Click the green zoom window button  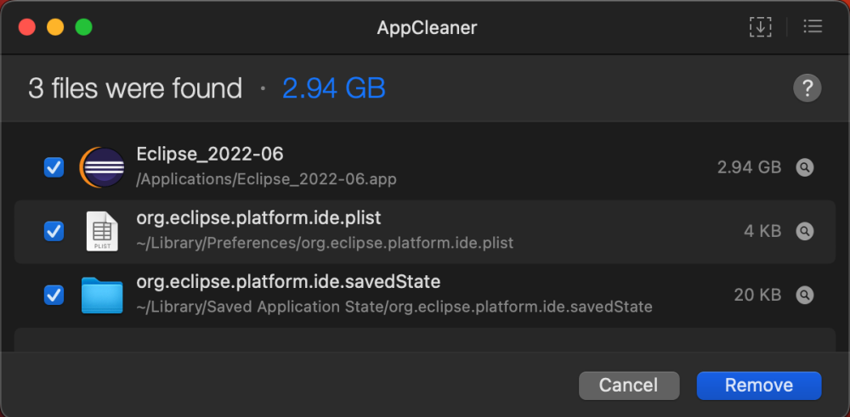83,27
